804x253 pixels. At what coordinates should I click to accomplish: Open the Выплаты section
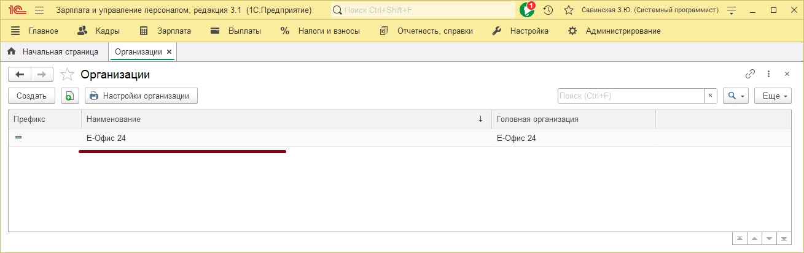coord(236,31)
